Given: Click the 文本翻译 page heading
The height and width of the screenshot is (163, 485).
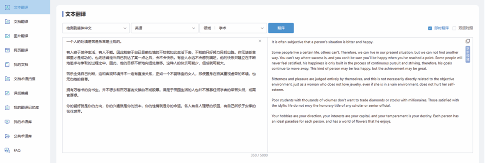Looking at the screenshot, I should (x=76, y=14).
